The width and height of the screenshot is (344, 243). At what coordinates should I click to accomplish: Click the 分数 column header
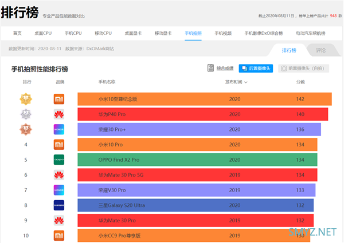tap(300, 82)
